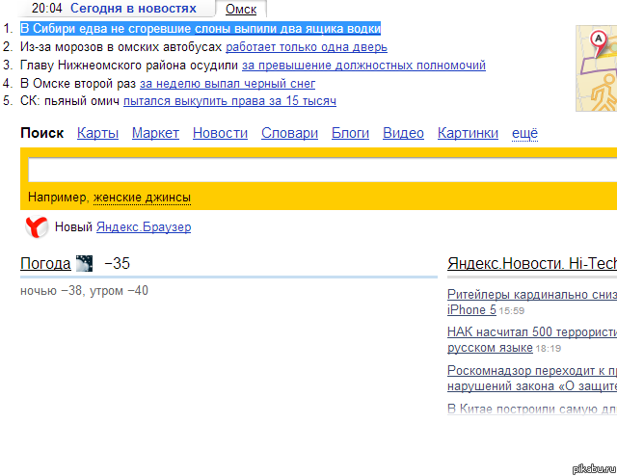Click the Yandex Browser red logo icon
The image size is (617, 476).
(37, 227)
